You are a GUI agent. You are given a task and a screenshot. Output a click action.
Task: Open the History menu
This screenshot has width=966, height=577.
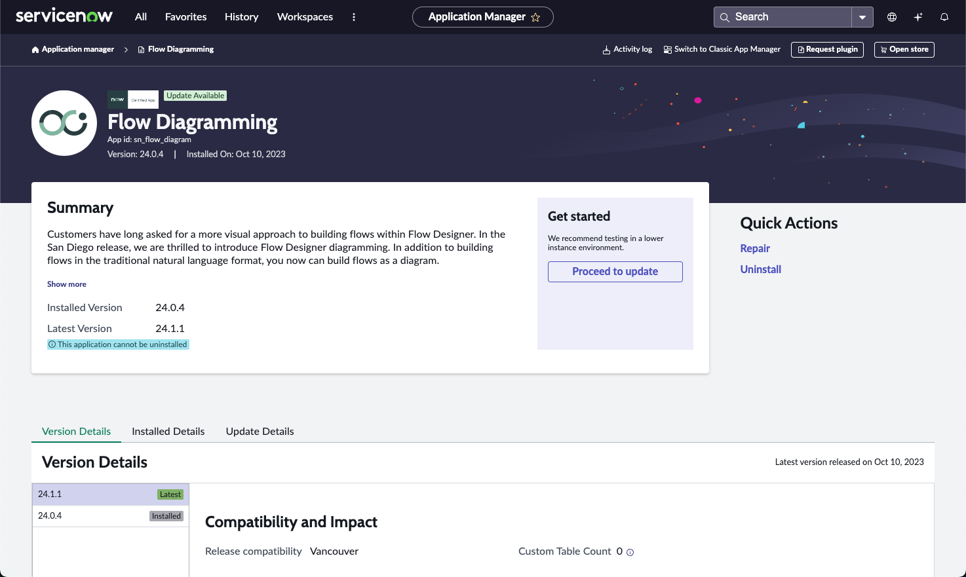point(241,17)
